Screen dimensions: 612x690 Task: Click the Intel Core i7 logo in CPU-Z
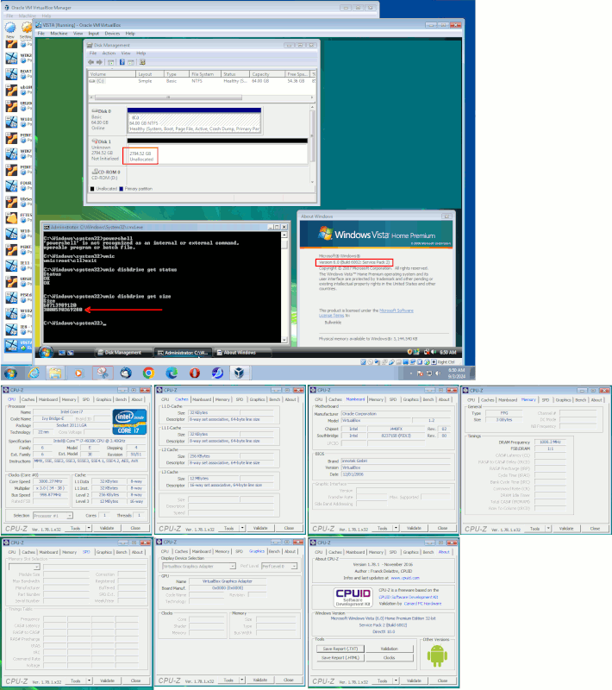pos(129,423)
